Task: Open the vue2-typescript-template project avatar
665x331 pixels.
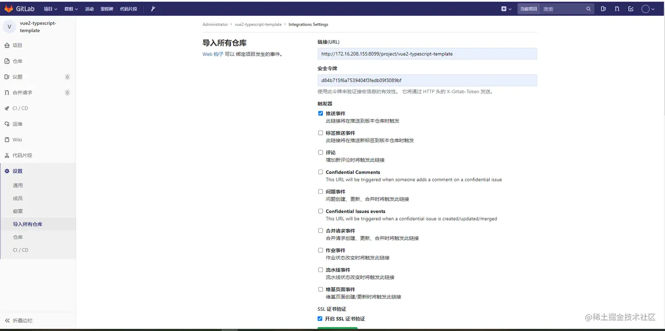Action: (x=9, y=26)
